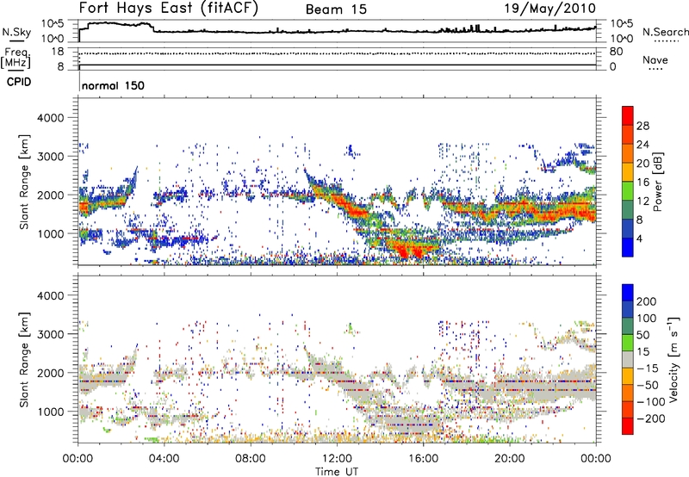Click the 'Power [dB]' colorbar label

point(657,182)
